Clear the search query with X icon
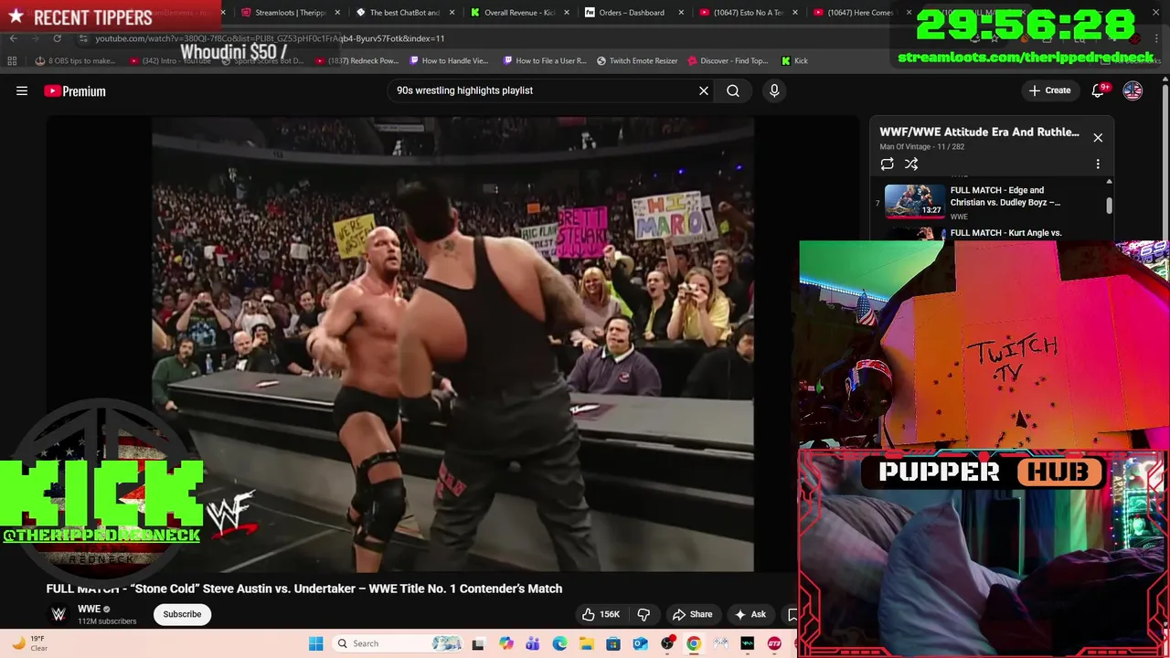The image size is (1170, 658). click(704, 90)
